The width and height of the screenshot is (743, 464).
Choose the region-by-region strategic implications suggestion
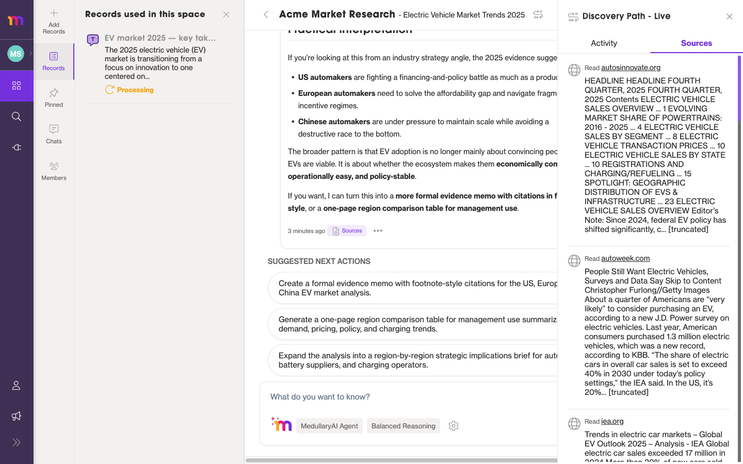[x=413, y=360]
